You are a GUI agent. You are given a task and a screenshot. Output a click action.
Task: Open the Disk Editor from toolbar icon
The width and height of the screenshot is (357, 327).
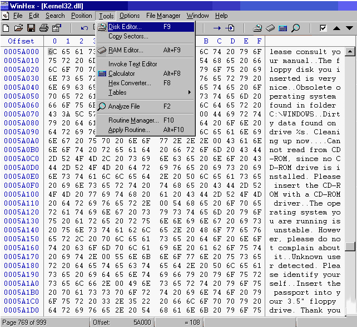click(x=257, y=28)
